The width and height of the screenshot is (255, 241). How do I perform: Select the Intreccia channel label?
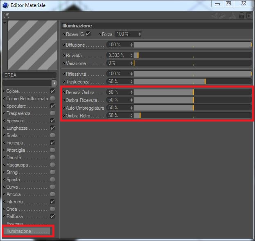tap(15, 202)
